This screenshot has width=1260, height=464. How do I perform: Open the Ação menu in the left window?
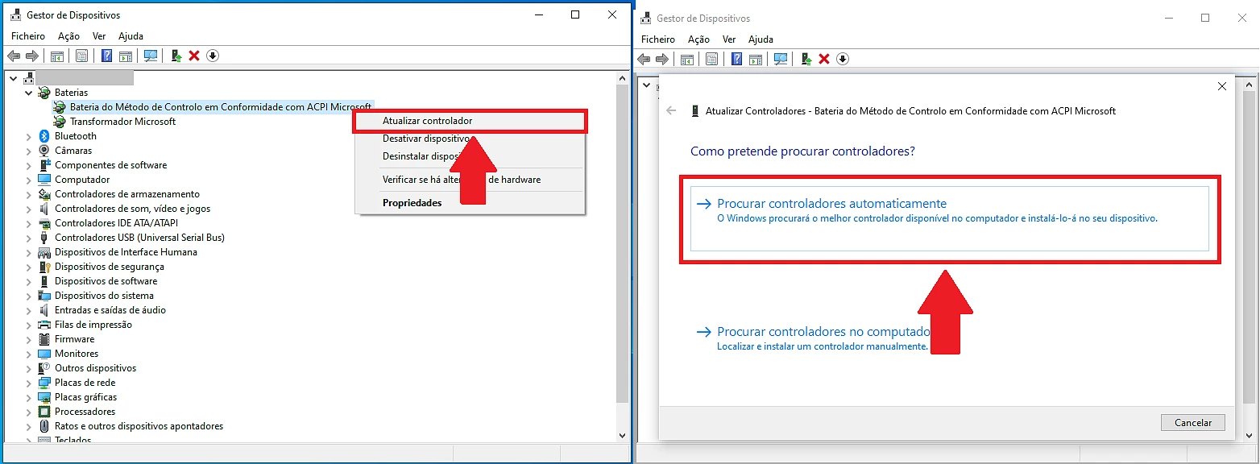68,36
